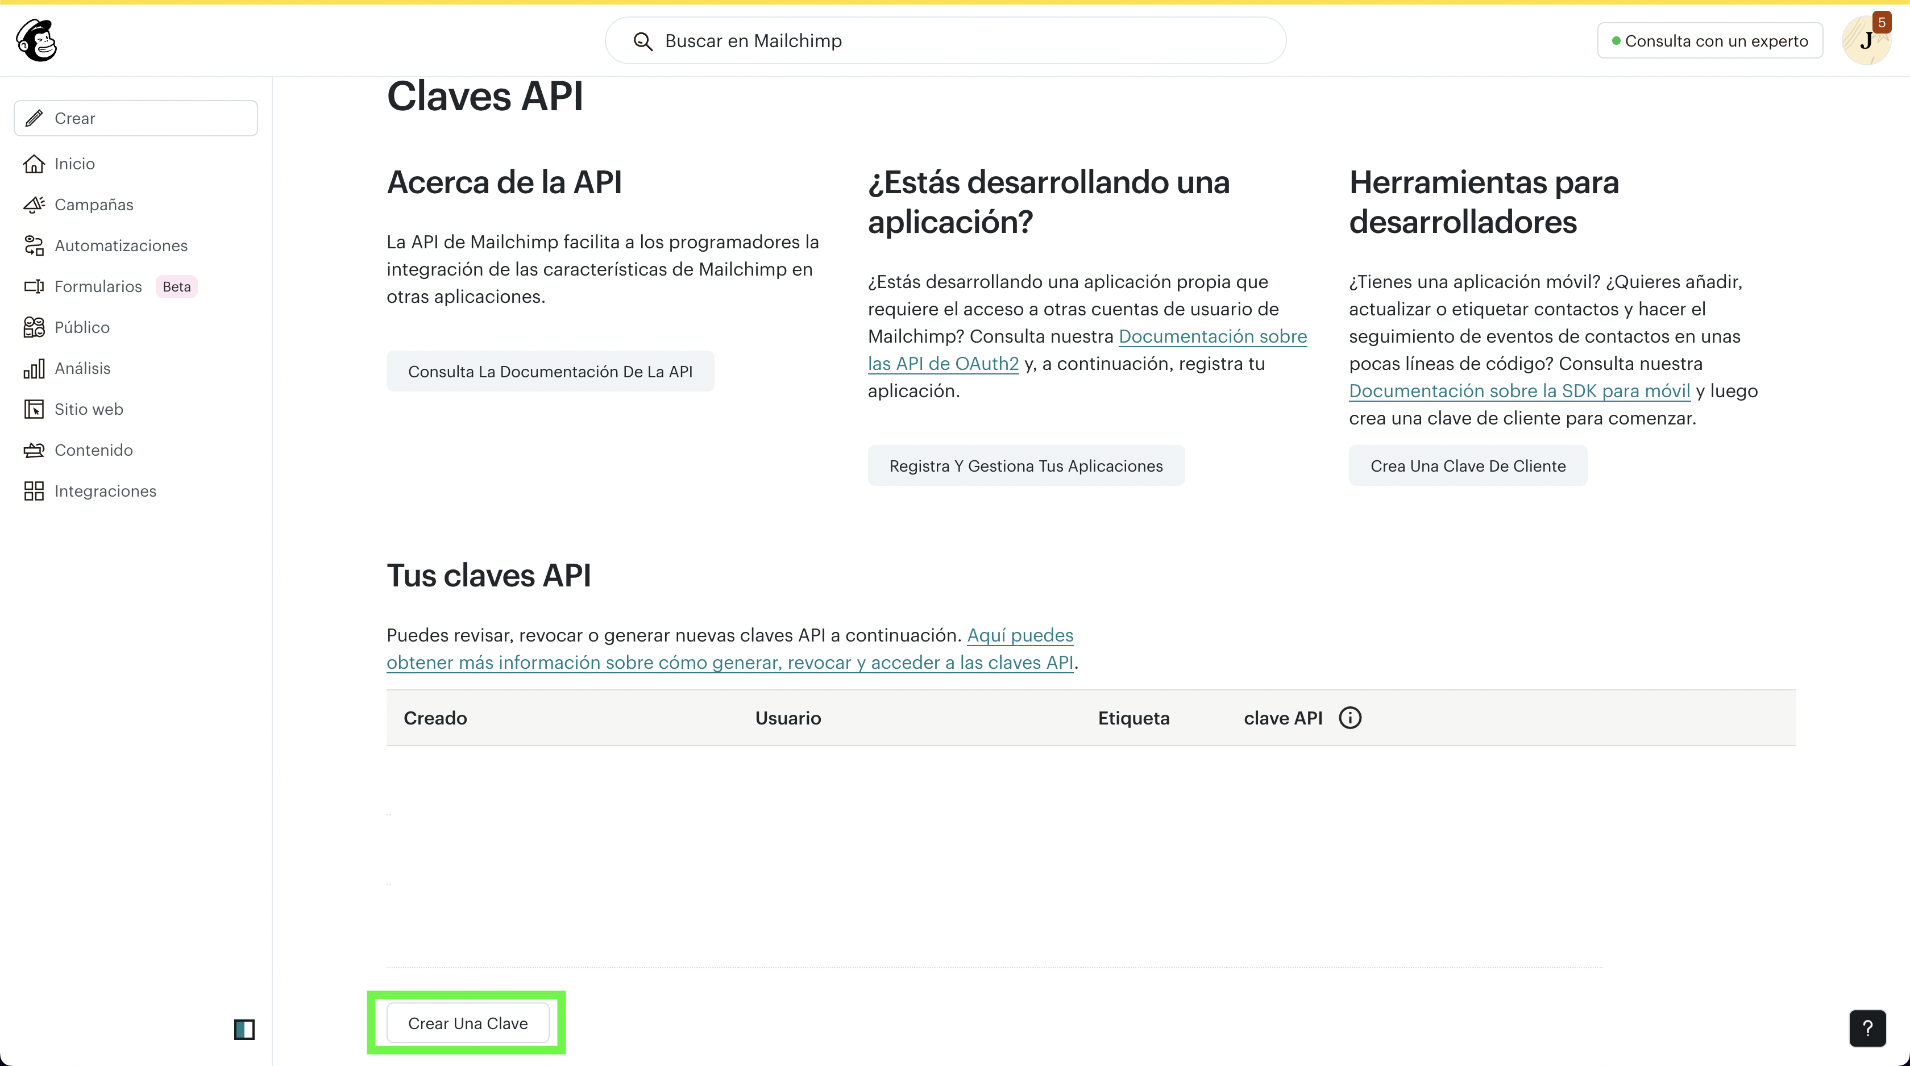Click the clave API info icon
This screenshot has width=1910, height=1066.
(x=1350, y=718)
